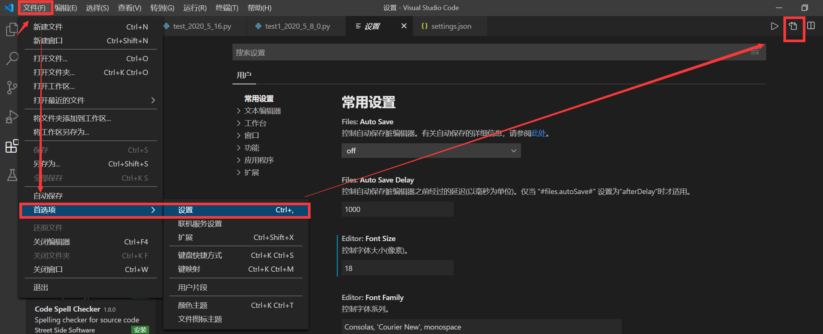Image resolution: width=823 pixels, height=334 pixels.
Task: Expand 文本编辑器 settings category
Action: pyautogui.click(x=262, y=111)
